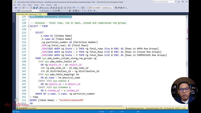
Task: Click the Save file icon
Action: [x=34, y=8]
